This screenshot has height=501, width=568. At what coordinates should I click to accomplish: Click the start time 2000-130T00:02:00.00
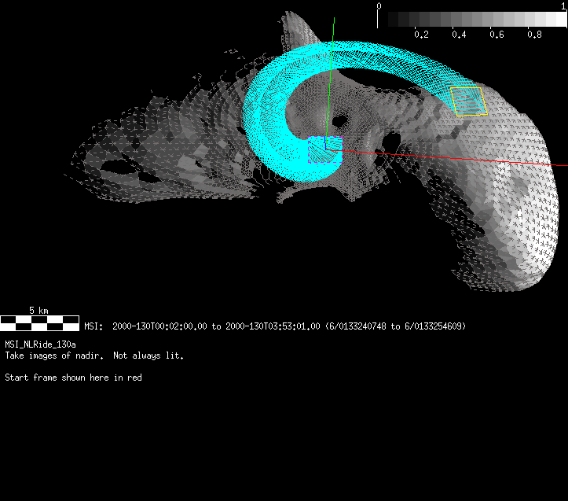[159, 326]
